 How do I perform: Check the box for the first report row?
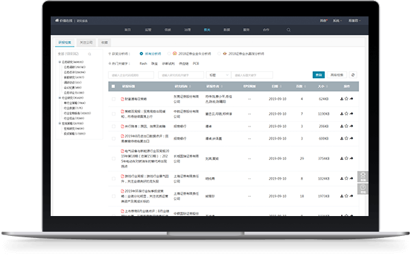click(114, 99)
